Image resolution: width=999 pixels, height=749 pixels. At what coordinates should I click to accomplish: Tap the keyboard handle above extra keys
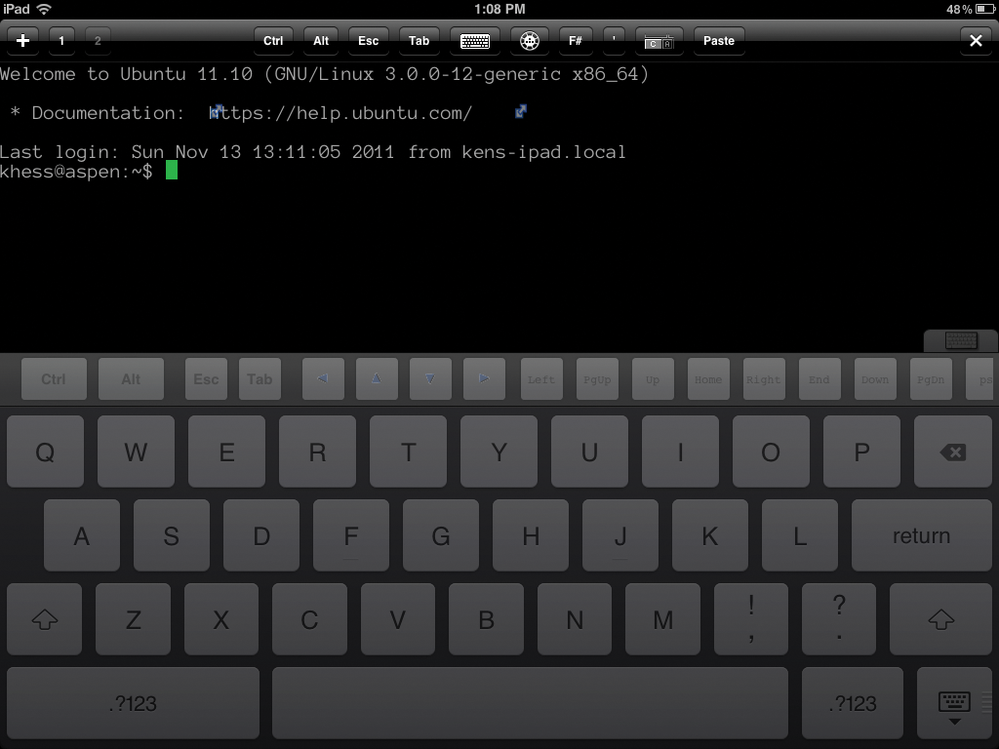tap(961, 340)
